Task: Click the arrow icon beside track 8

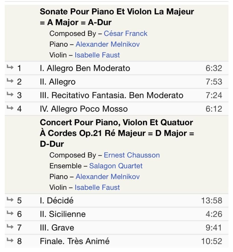Action: click(x=10, y=240)
